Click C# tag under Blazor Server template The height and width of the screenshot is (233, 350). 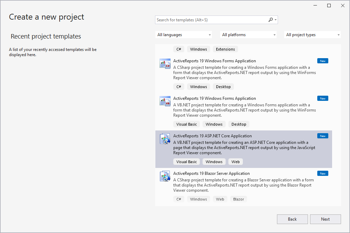[178, 199]
